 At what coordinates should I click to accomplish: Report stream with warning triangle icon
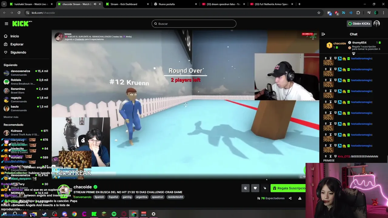(x=300, y=198)
